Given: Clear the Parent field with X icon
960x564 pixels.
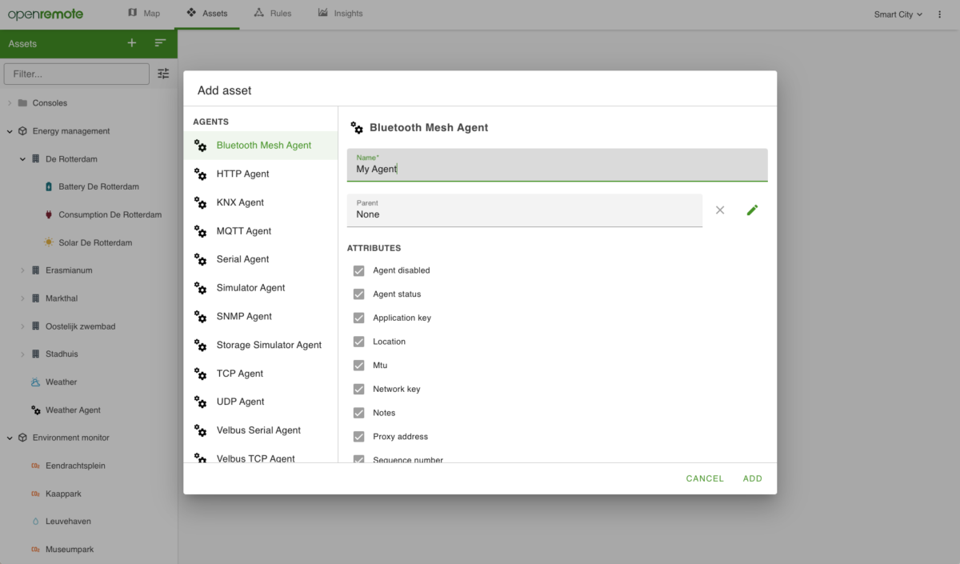Looking at the screenshot, I should (720, 210).
